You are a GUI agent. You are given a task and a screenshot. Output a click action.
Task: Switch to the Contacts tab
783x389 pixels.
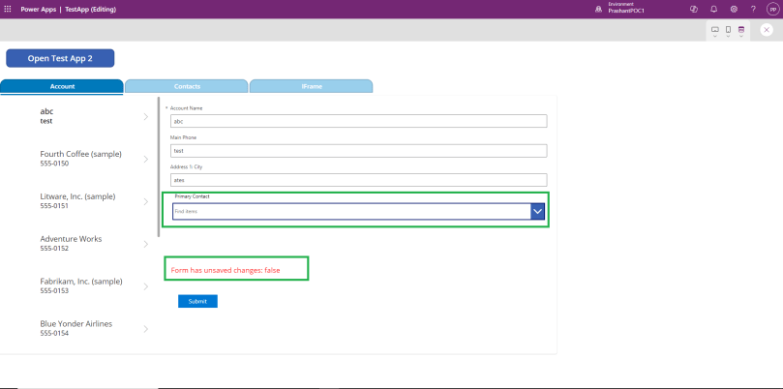pyautogui.click(x=187, y=86)
